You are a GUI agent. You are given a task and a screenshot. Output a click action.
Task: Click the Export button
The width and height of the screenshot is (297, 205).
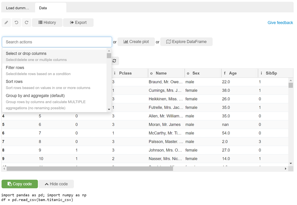[x=78, y=22]
